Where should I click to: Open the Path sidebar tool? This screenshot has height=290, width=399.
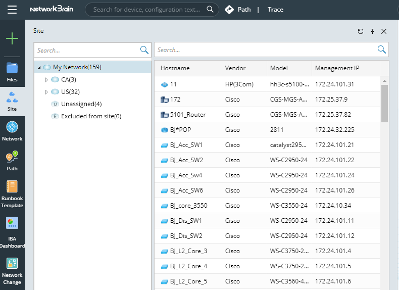click(x=12, y=160)
